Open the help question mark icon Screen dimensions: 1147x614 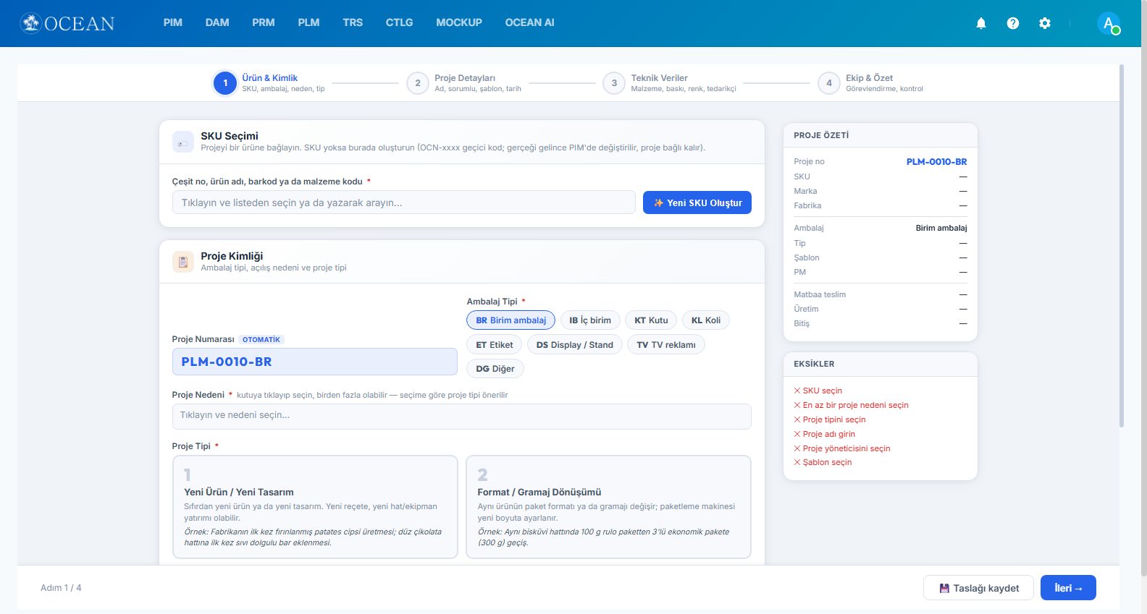(x=1013, y=23)
